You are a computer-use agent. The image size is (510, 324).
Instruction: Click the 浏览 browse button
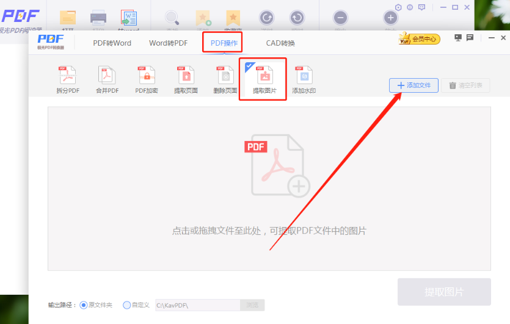point(252,305)
